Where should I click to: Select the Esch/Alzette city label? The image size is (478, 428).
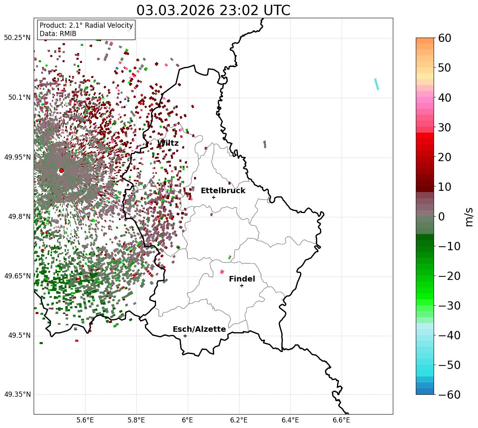(x=199, y=329)
